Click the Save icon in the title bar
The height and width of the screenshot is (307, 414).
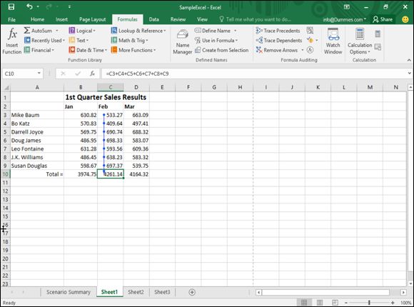pos(11,6)
